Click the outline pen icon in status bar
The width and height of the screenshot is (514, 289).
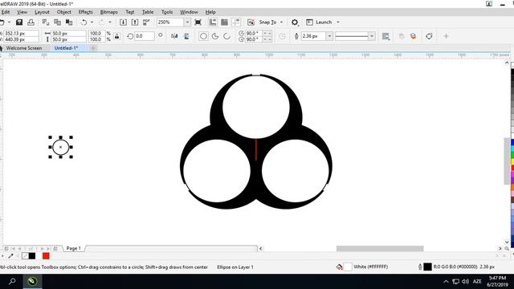tap(420, 267)
